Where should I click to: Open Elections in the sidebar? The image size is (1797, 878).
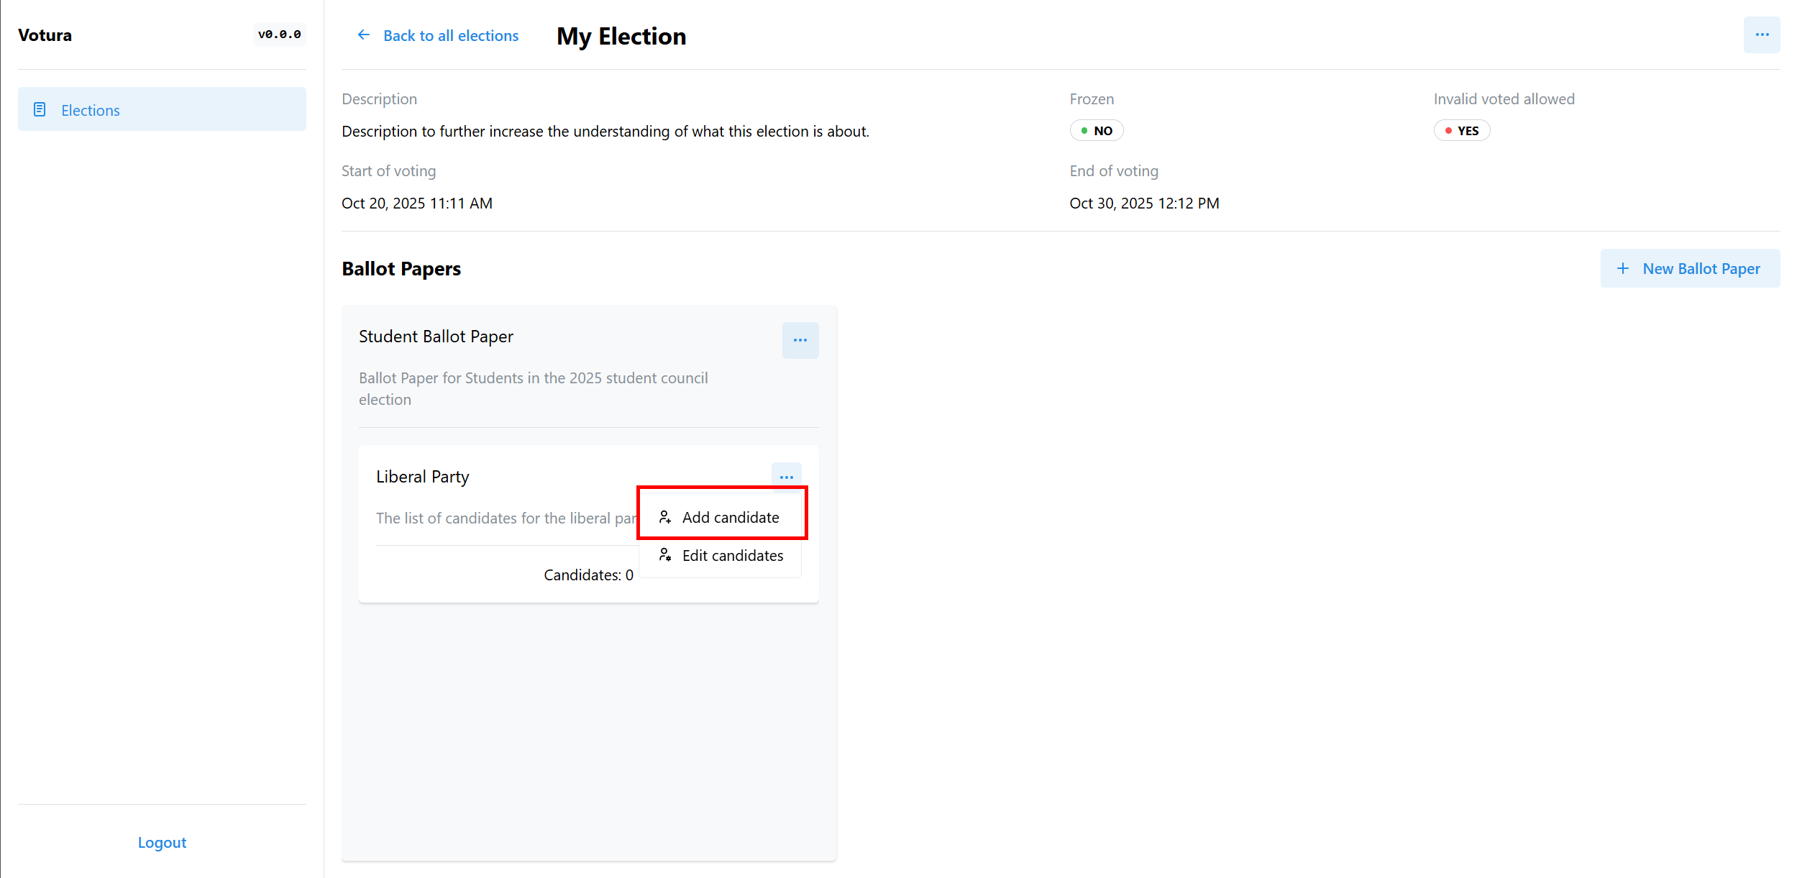(90, 110)
